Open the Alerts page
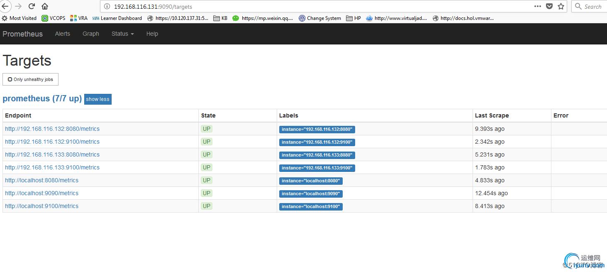The height and width of the screenshot is (272, 607). click(x=63, y=34)
